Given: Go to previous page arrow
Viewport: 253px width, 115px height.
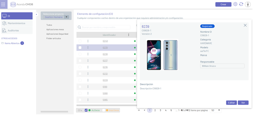Looking at the screenshot, I should (144, 110).
